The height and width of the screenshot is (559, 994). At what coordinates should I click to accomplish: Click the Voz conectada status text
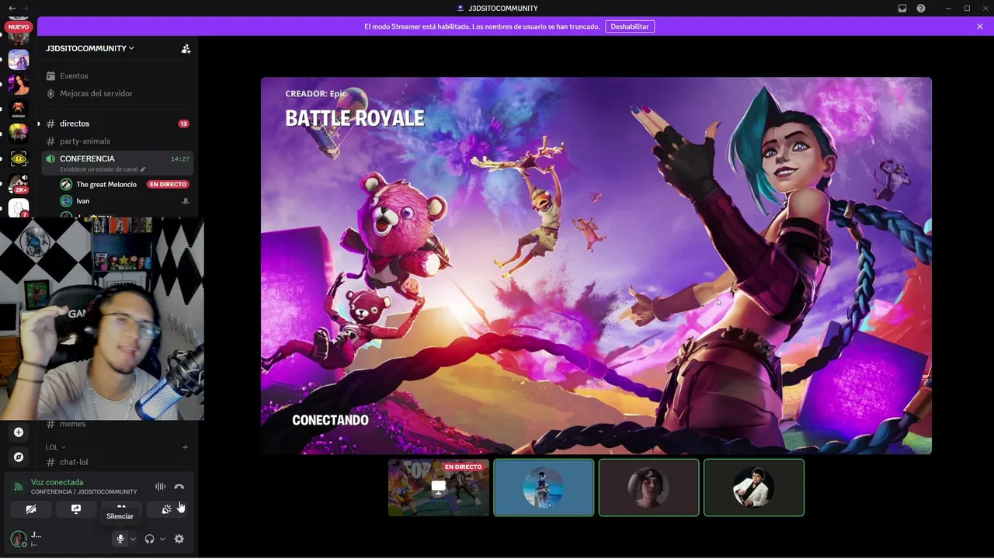(57, 482)
